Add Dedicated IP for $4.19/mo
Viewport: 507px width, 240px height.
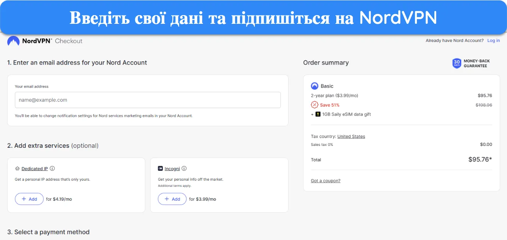[29, 199]
